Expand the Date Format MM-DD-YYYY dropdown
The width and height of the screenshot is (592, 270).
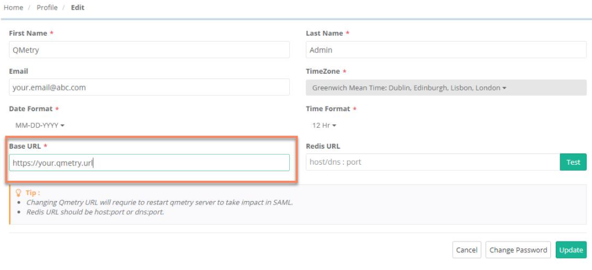40,125
